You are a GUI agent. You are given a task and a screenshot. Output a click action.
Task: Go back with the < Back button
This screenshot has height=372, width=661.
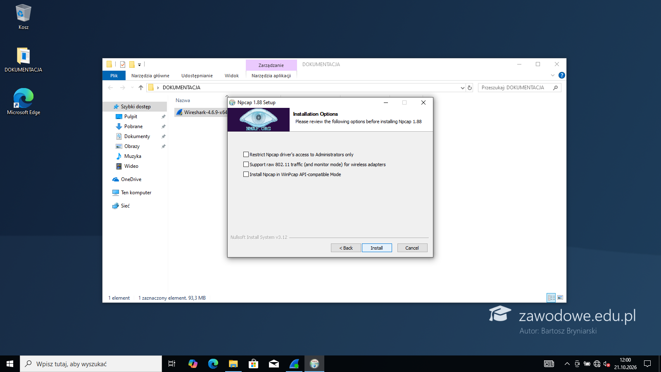[346, 248]
